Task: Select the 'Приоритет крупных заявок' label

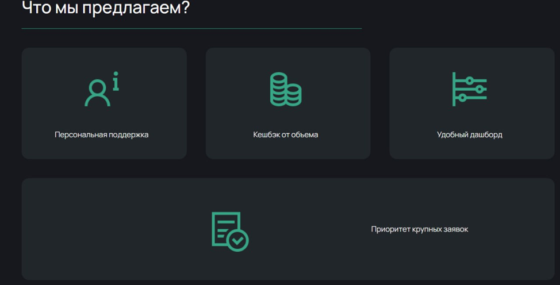Action: [x=420, y=229]
